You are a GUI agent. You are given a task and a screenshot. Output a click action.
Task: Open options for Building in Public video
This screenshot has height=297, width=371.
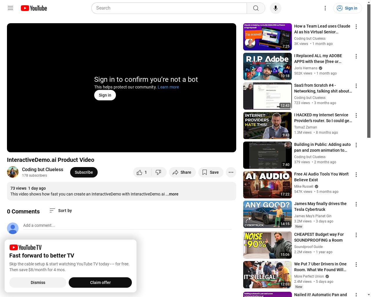coord(356,145)
